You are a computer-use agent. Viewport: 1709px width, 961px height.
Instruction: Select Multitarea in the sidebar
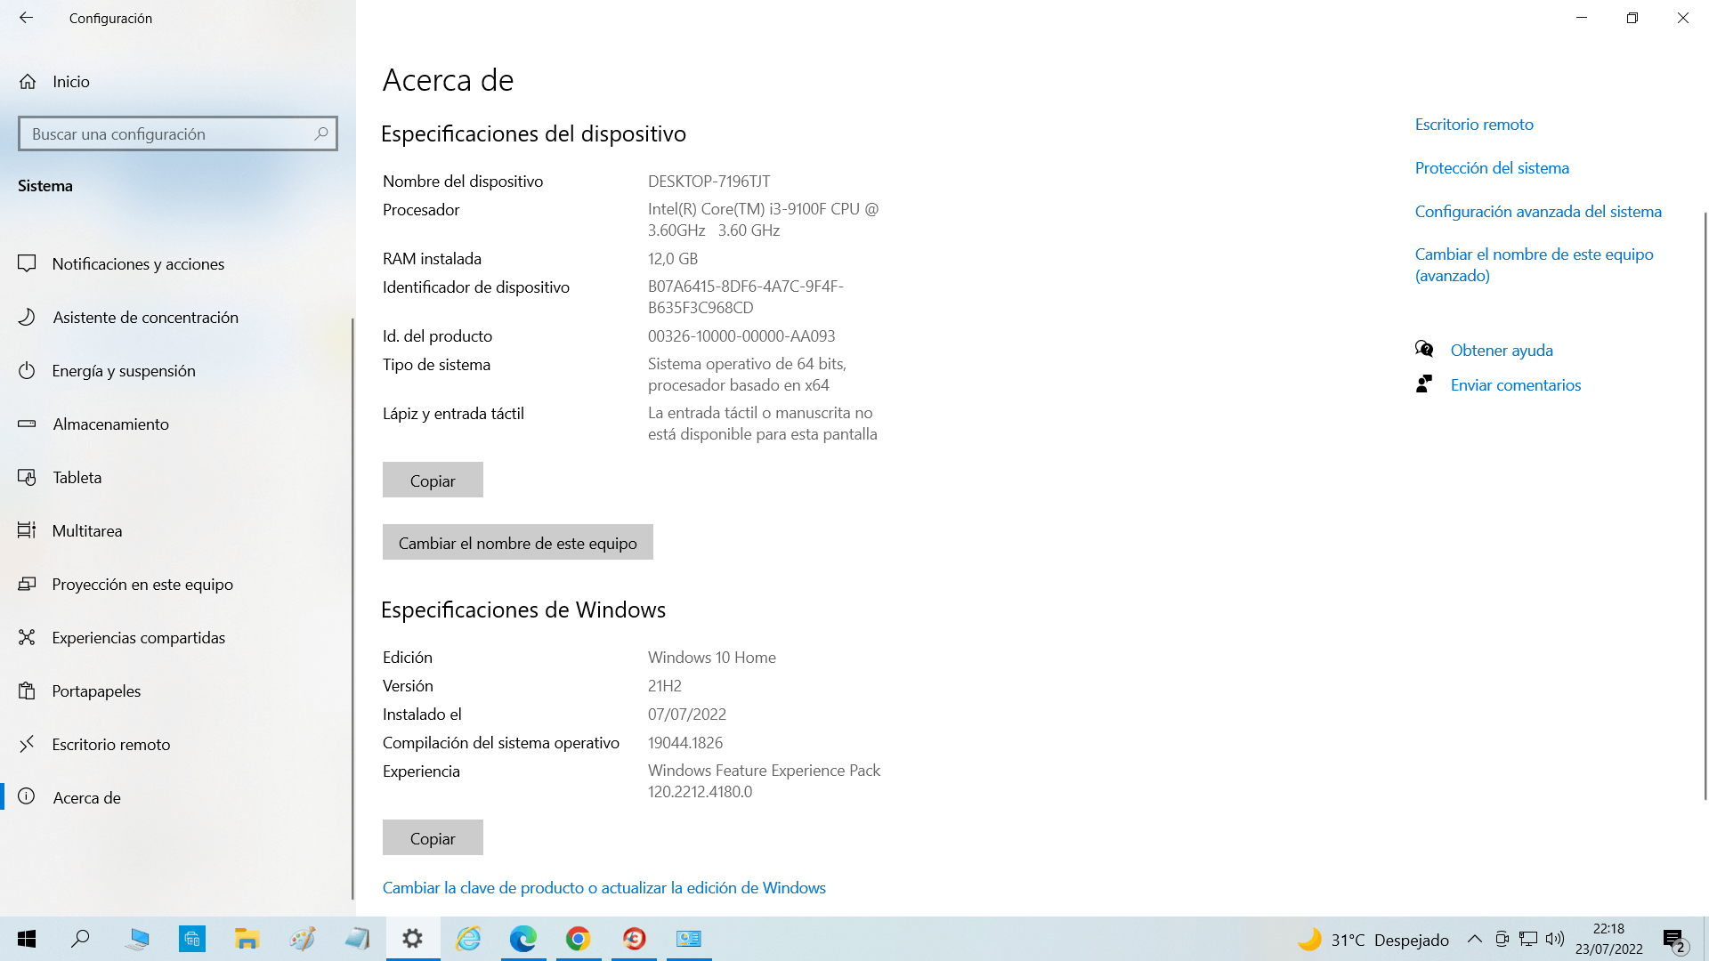click(87, 531)
